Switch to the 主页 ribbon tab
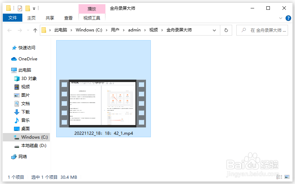This screenshot has height=184, width=295. click(31, 18)
